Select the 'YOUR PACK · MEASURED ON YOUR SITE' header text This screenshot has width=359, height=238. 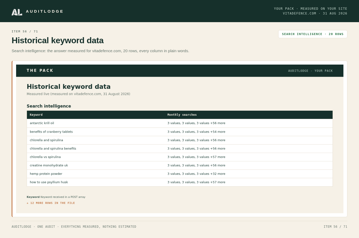310,9
